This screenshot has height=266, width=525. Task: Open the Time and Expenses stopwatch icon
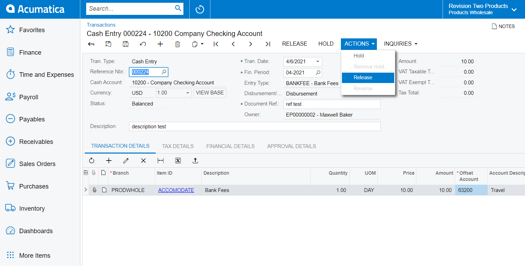(10, 74)
